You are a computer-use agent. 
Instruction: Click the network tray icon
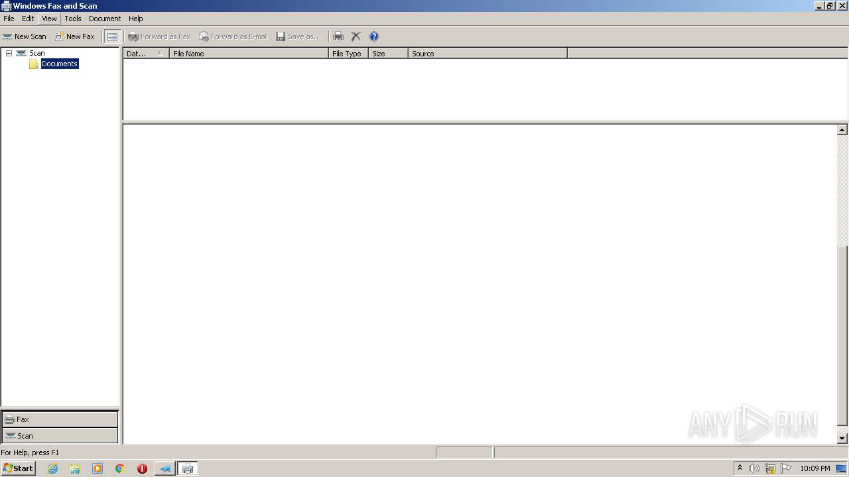[770, 468]
